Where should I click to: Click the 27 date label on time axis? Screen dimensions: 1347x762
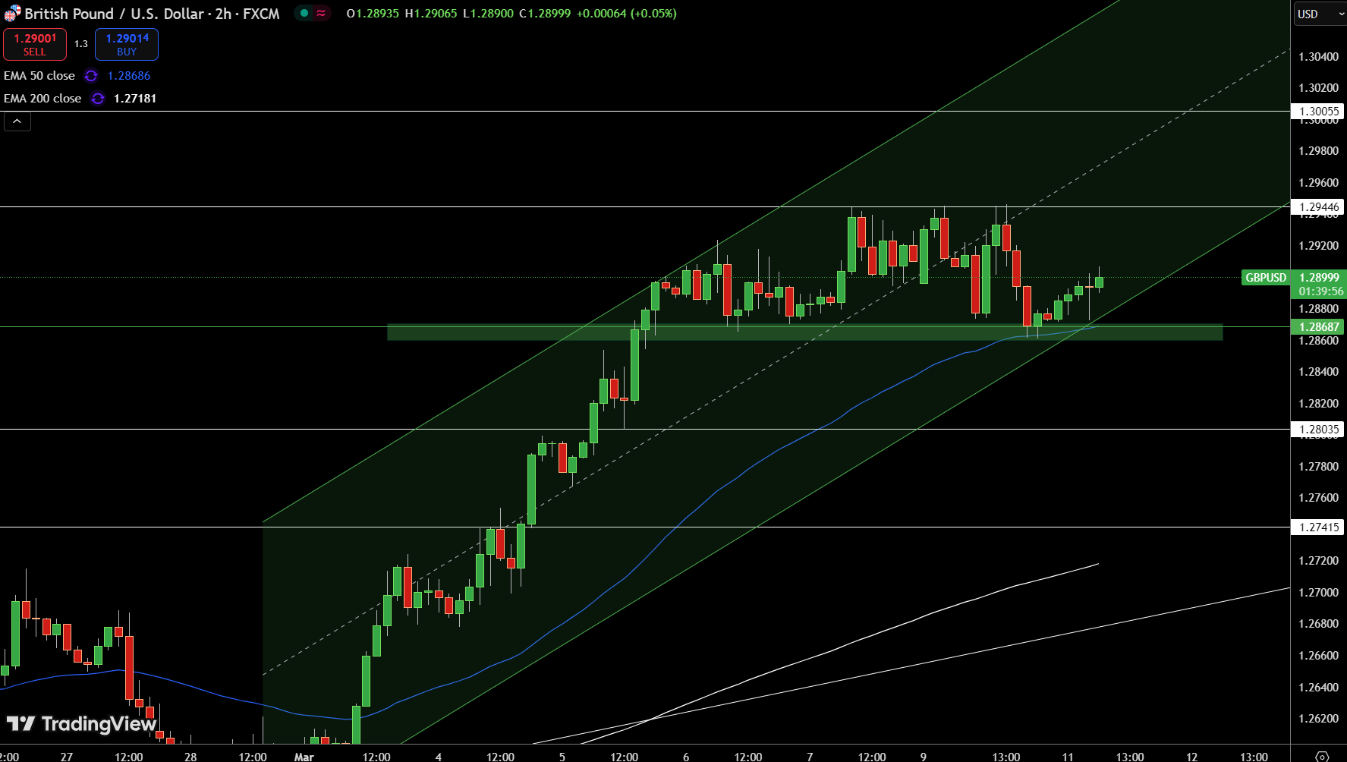(67, 757)
